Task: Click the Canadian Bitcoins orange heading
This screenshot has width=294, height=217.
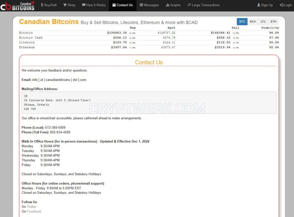Action: pos(49,22)
